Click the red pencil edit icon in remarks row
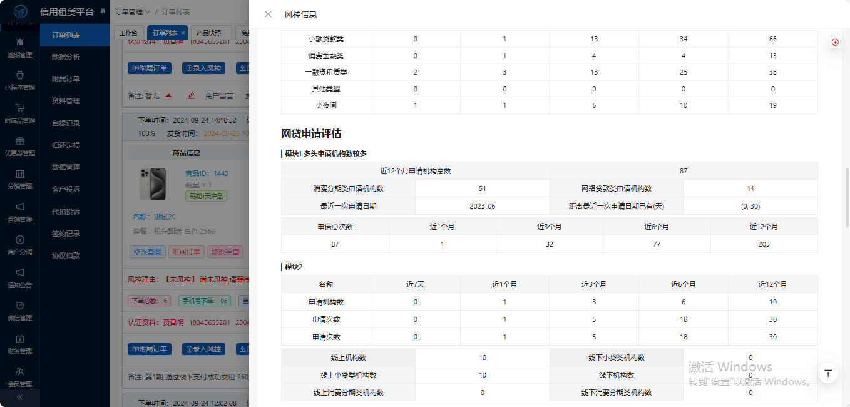 192,96
